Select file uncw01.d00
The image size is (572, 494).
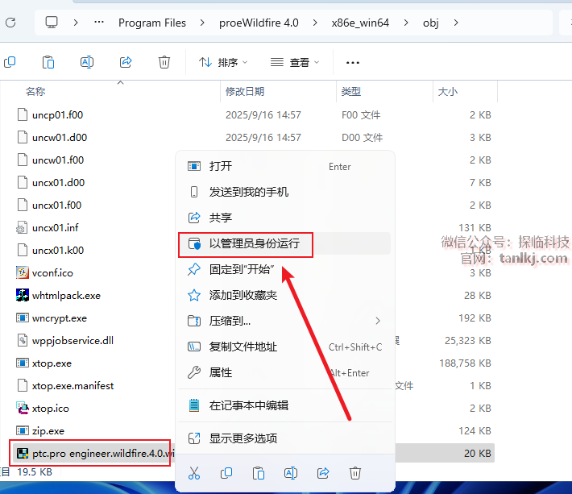click(60, 138)
